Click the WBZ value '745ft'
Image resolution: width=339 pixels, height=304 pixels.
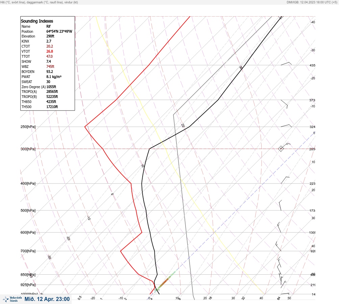click(50, 67)
